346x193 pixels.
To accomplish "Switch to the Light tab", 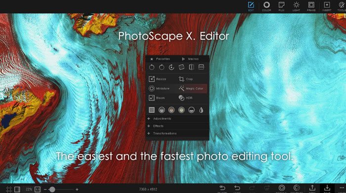I will click(x=296, y=6).
